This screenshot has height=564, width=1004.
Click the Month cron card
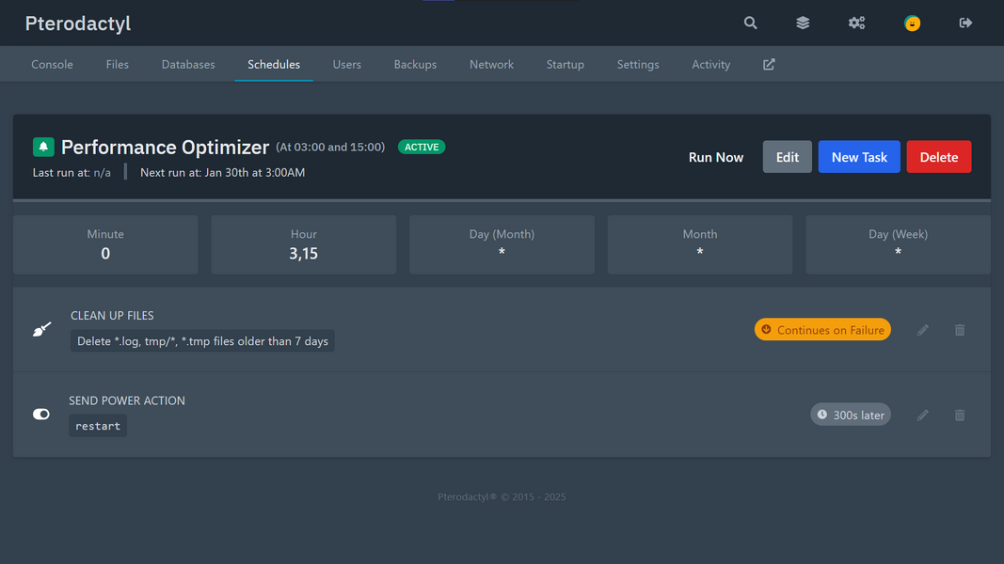(700, 245)
